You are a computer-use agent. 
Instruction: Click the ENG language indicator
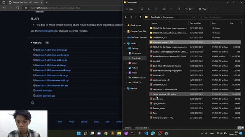coord(212,133)
